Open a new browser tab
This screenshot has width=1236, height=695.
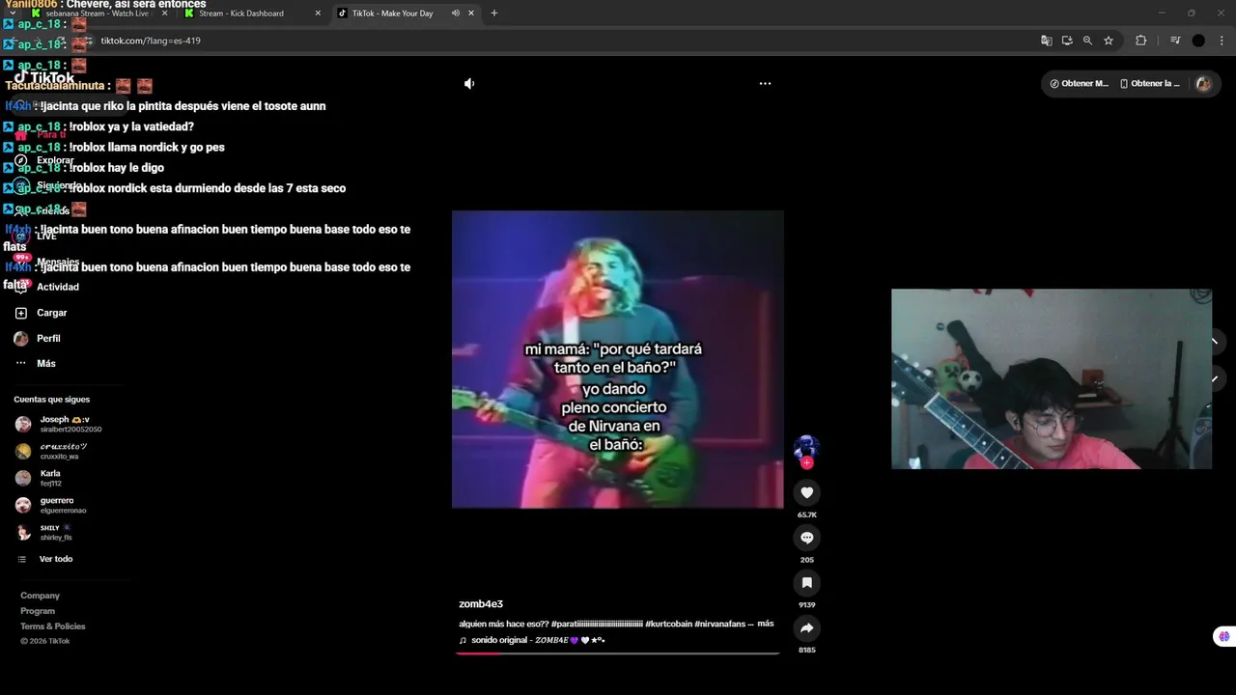(x=493, y=14)
